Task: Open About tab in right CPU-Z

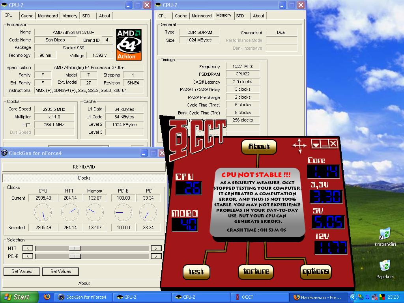Action: click(258, 16)
